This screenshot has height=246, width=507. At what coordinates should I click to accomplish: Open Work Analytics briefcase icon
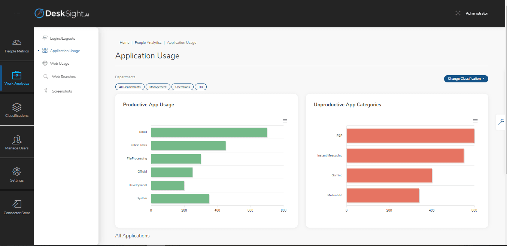tap(17, 75)
